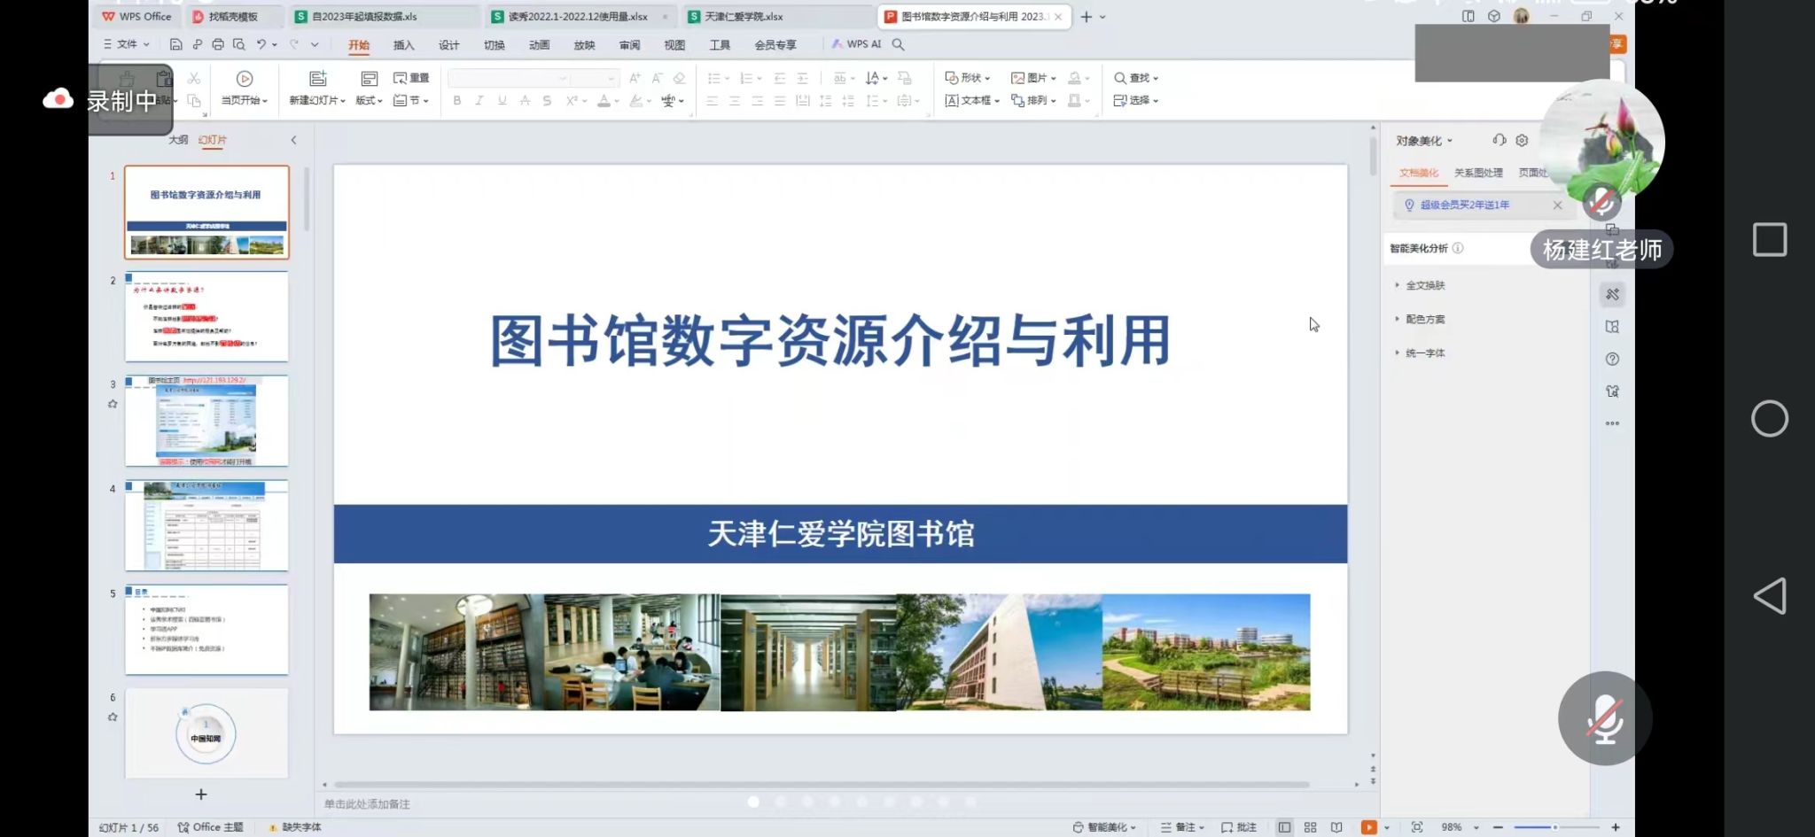The height and width of the screenshot is (837, 1815).
Task: Switch to Normal view icon
Action: pyautogui.click(x=1284, y=827)
